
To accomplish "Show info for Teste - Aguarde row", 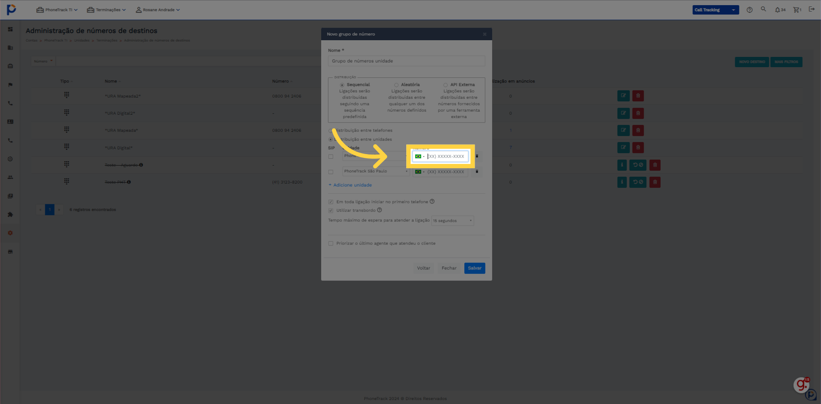I will (622, 165).
